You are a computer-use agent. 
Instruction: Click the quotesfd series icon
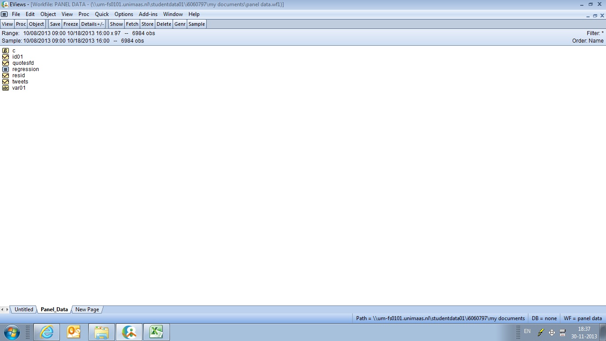coord(5,63)
